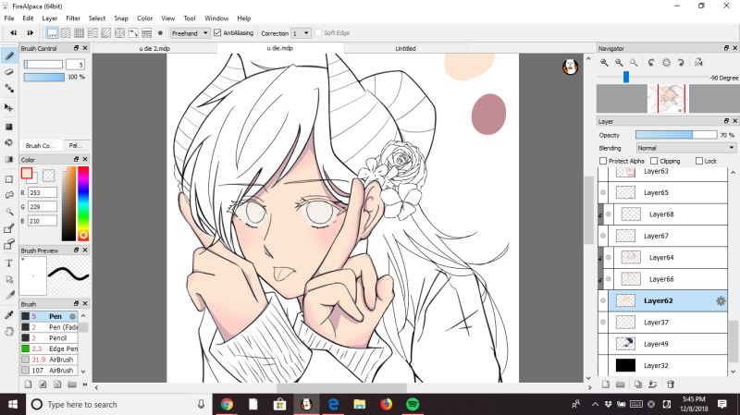Open the Layer menu
Screen dimensions: 740x415
50,18
